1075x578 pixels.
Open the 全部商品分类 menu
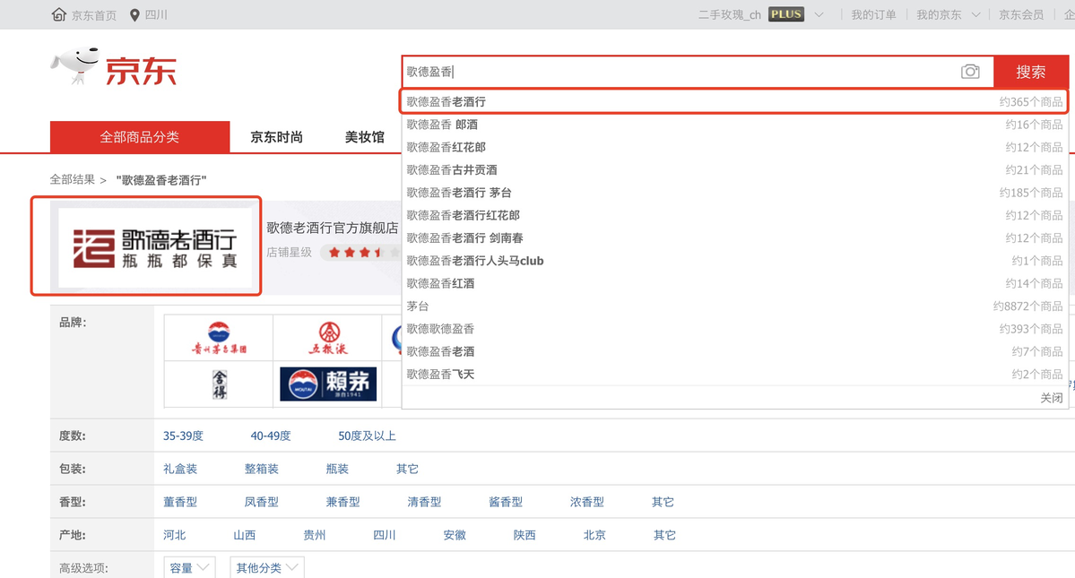click(x=140, y=137)
